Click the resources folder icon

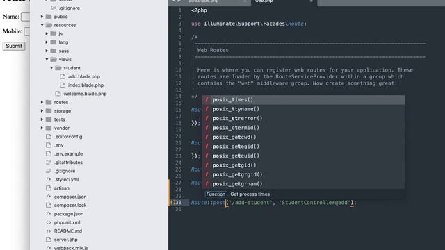point(49,25)
